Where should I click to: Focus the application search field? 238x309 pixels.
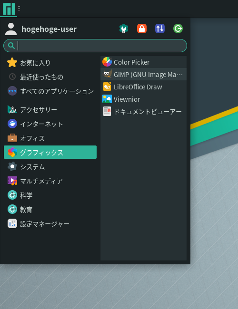point(95,46)
